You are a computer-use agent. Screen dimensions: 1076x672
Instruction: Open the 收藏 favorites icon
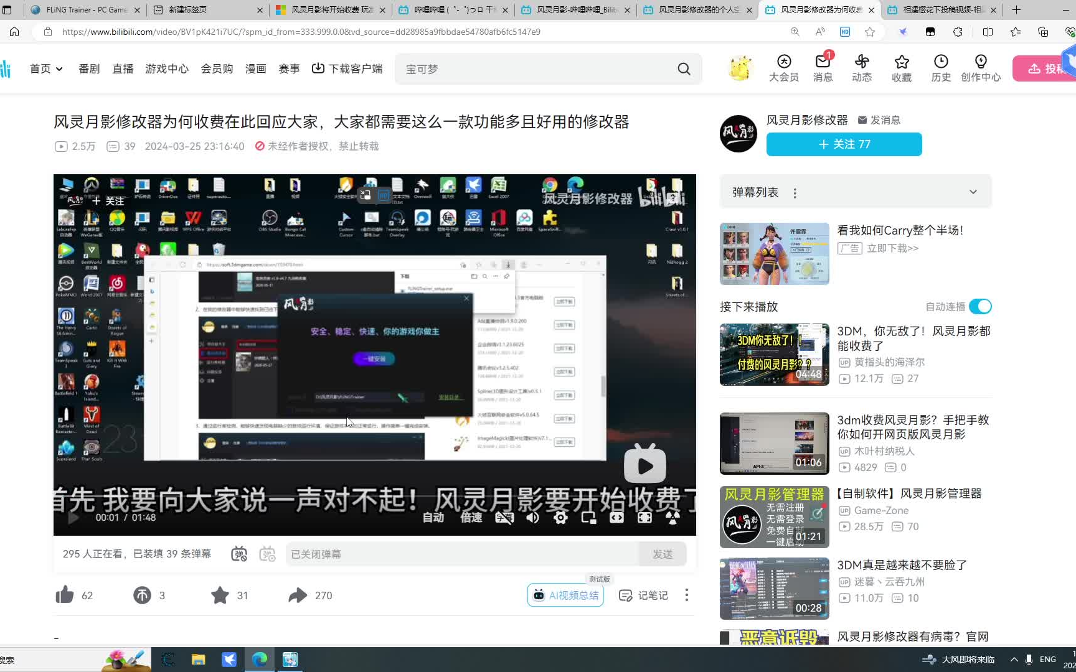[x=902, y=68]
